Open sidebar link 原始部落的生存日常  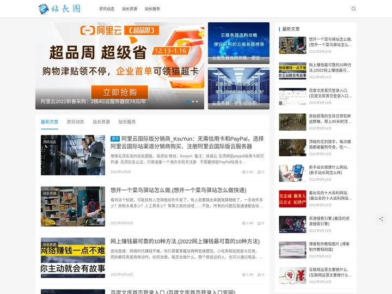click(x=330, y=119)
